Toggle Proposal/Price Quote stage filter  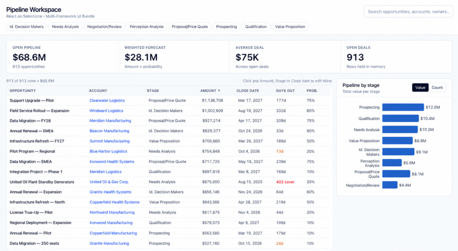point(190,26)
